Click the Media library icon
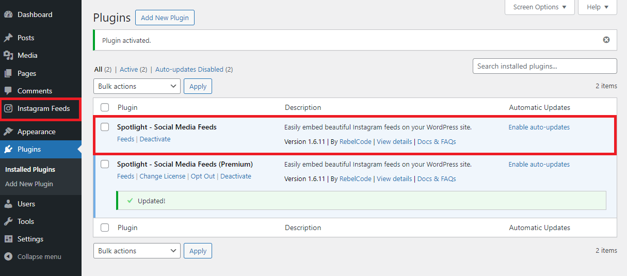 tap(8, 55)
